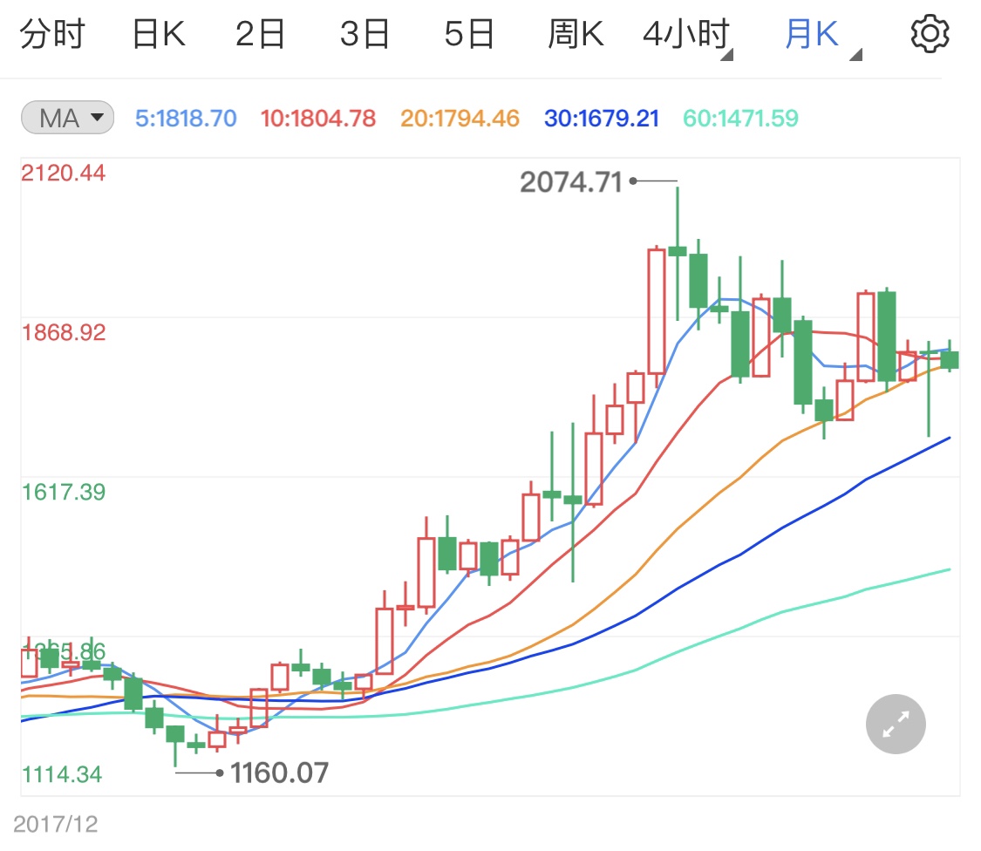
Task: Click the 2017/12 date label
Action: (56, 824)
